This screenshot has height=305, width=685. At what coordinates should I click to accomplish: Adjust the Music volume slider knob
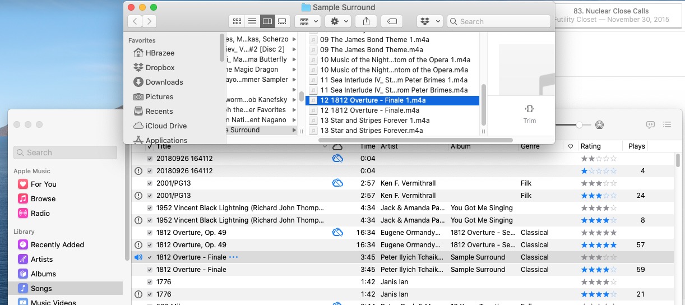pos(579,124)
